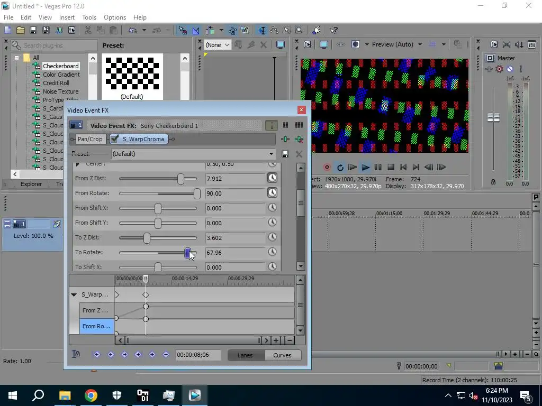
Task: Open the Auto Ripple mode dropdown arrow
Action: [x=221, y=30]
